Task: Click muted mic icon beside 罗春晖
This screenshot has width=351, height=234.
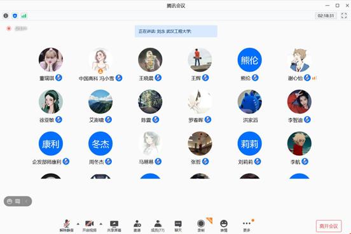Action: point(208,120)
